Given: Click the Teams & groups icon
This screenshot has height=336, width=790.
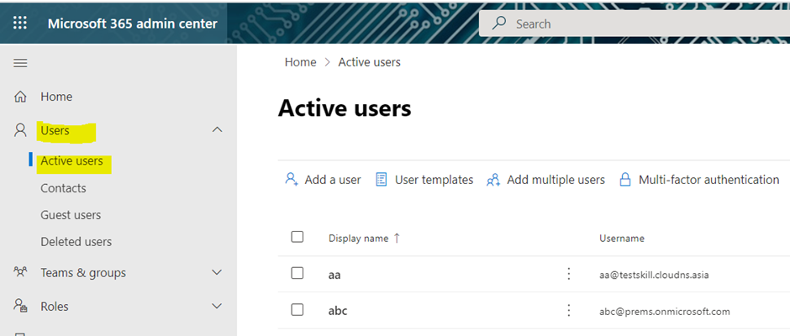Looking at the screenshot, I should (20, 272).
